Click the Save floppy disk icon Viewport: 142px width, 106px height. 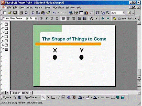(x=15, y=13)
